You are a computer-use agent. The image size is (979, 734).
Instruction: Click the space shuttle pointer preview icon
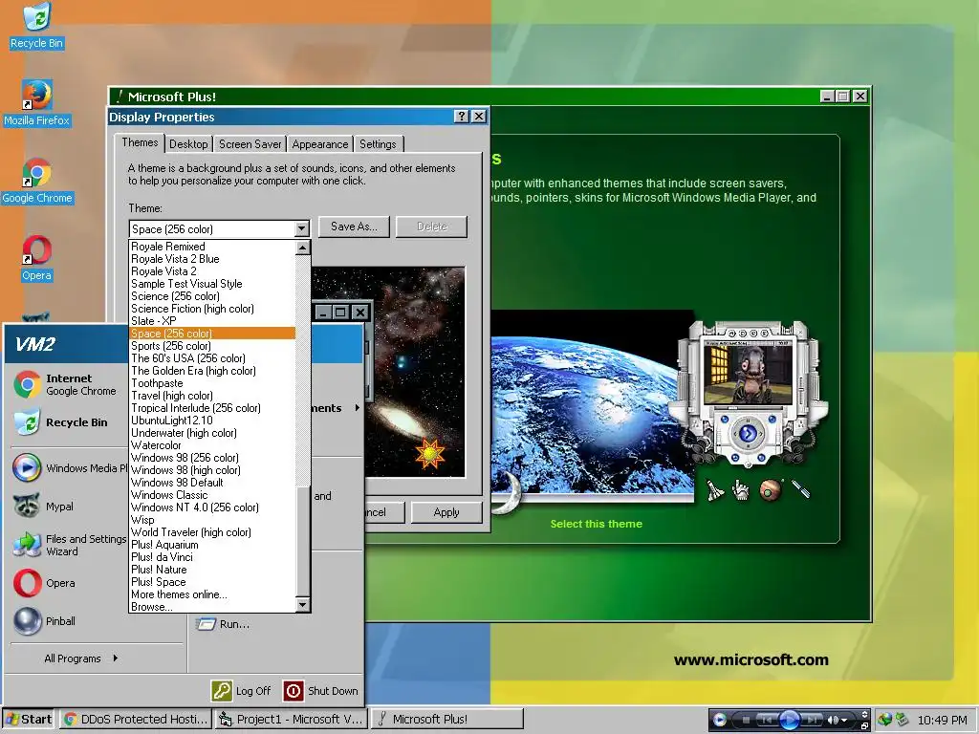click(x=715, y=490)
